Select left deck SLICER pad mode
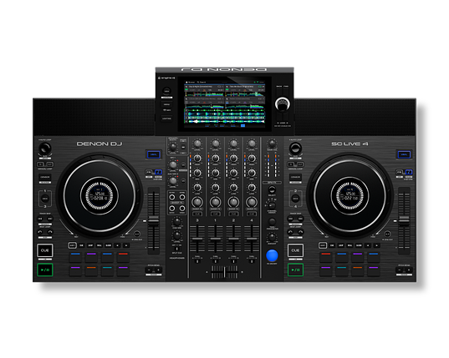The image size is (449, 358). coord(108,245)
